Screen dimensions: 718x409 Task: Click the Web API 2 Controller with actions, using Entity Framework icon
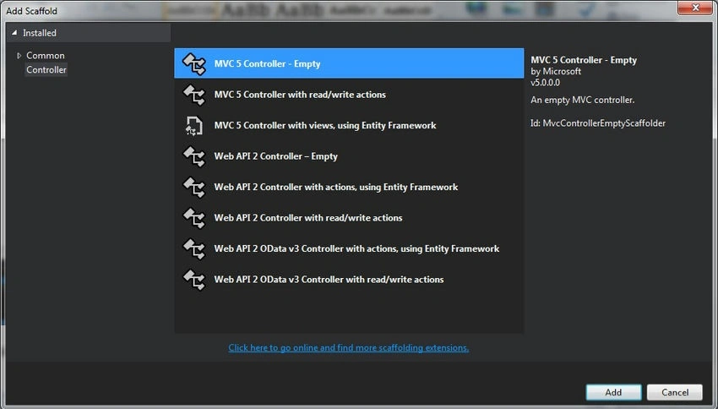tap(194, 187)
